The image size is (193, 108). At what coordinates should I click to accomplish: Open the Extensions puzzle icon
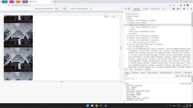[x=184, y=5]
